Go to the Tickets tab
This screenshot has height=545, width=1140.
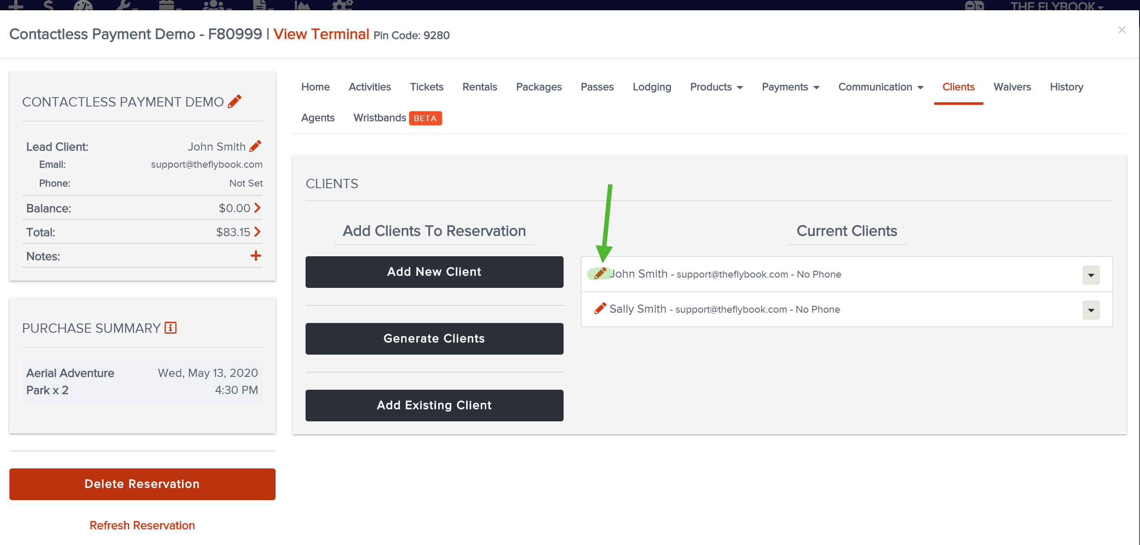(x=426, y=87)
